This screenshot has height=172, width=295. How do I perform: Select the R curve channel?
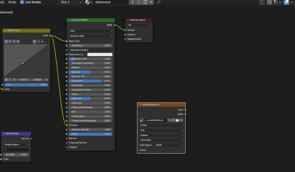coord(10,41)
